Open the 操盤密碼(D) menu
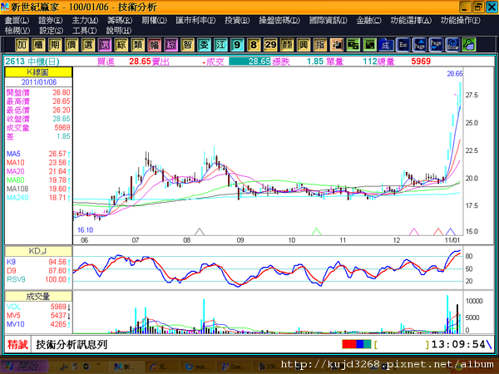Viewport: 499px width, 374px height. point(279,20)
